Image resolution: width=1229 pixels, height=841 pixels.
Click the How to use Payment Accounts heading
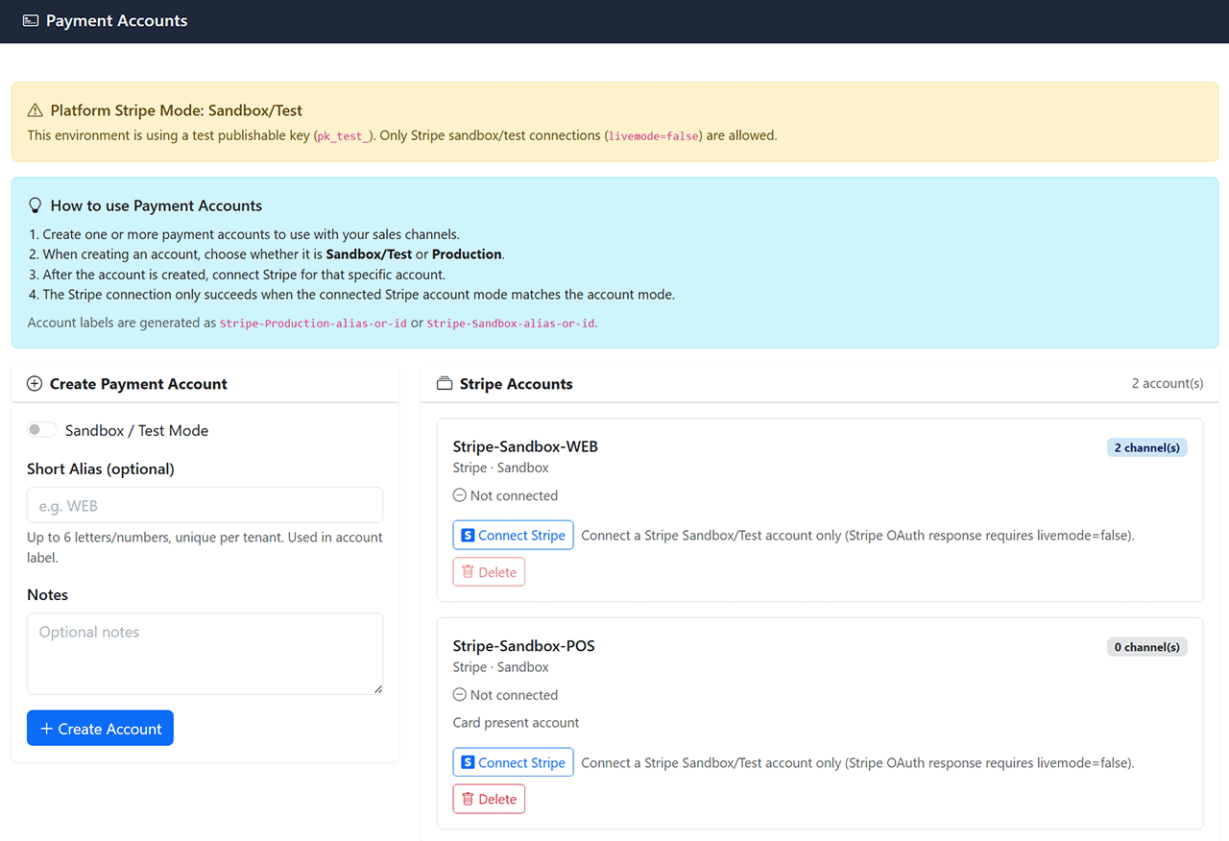[157, 205]
